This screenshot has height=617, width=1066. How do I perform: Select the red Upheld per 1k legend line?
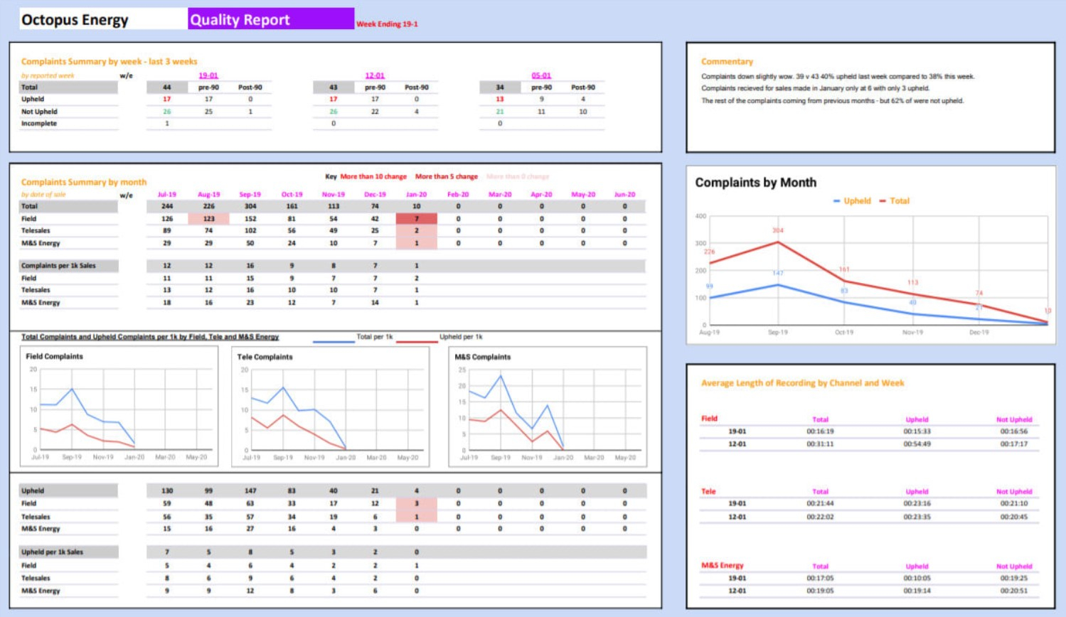click(x=417, y=342)
